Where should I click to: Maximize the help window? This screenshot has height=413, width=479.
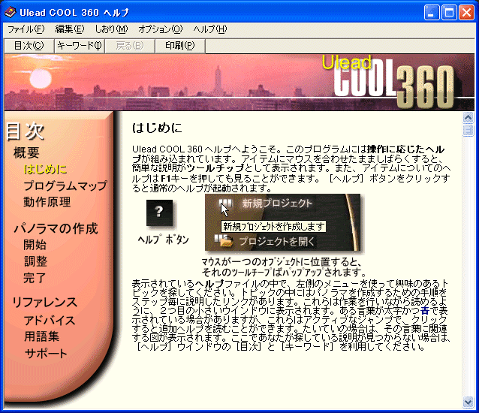[x=449, y=13]
